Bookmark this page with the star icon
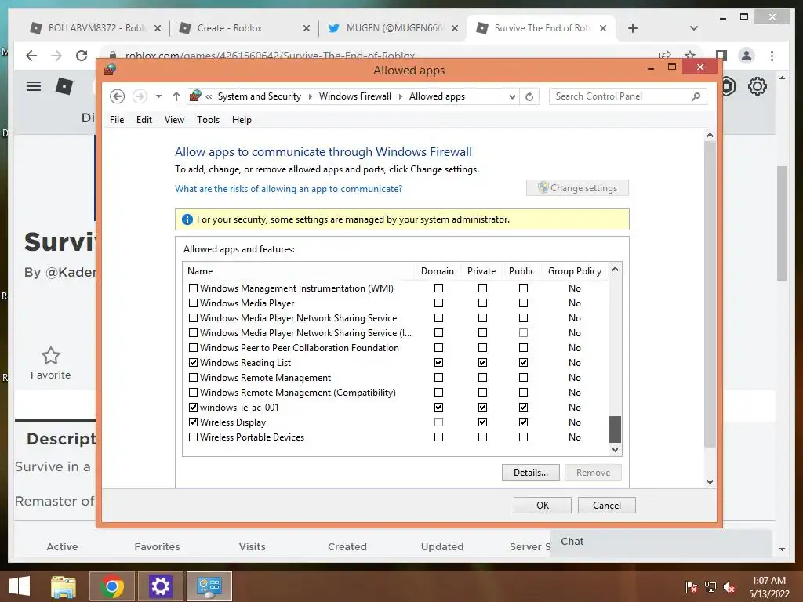Image resolution: width=803 pixels, height=602 pixels. tap(690, 55)
